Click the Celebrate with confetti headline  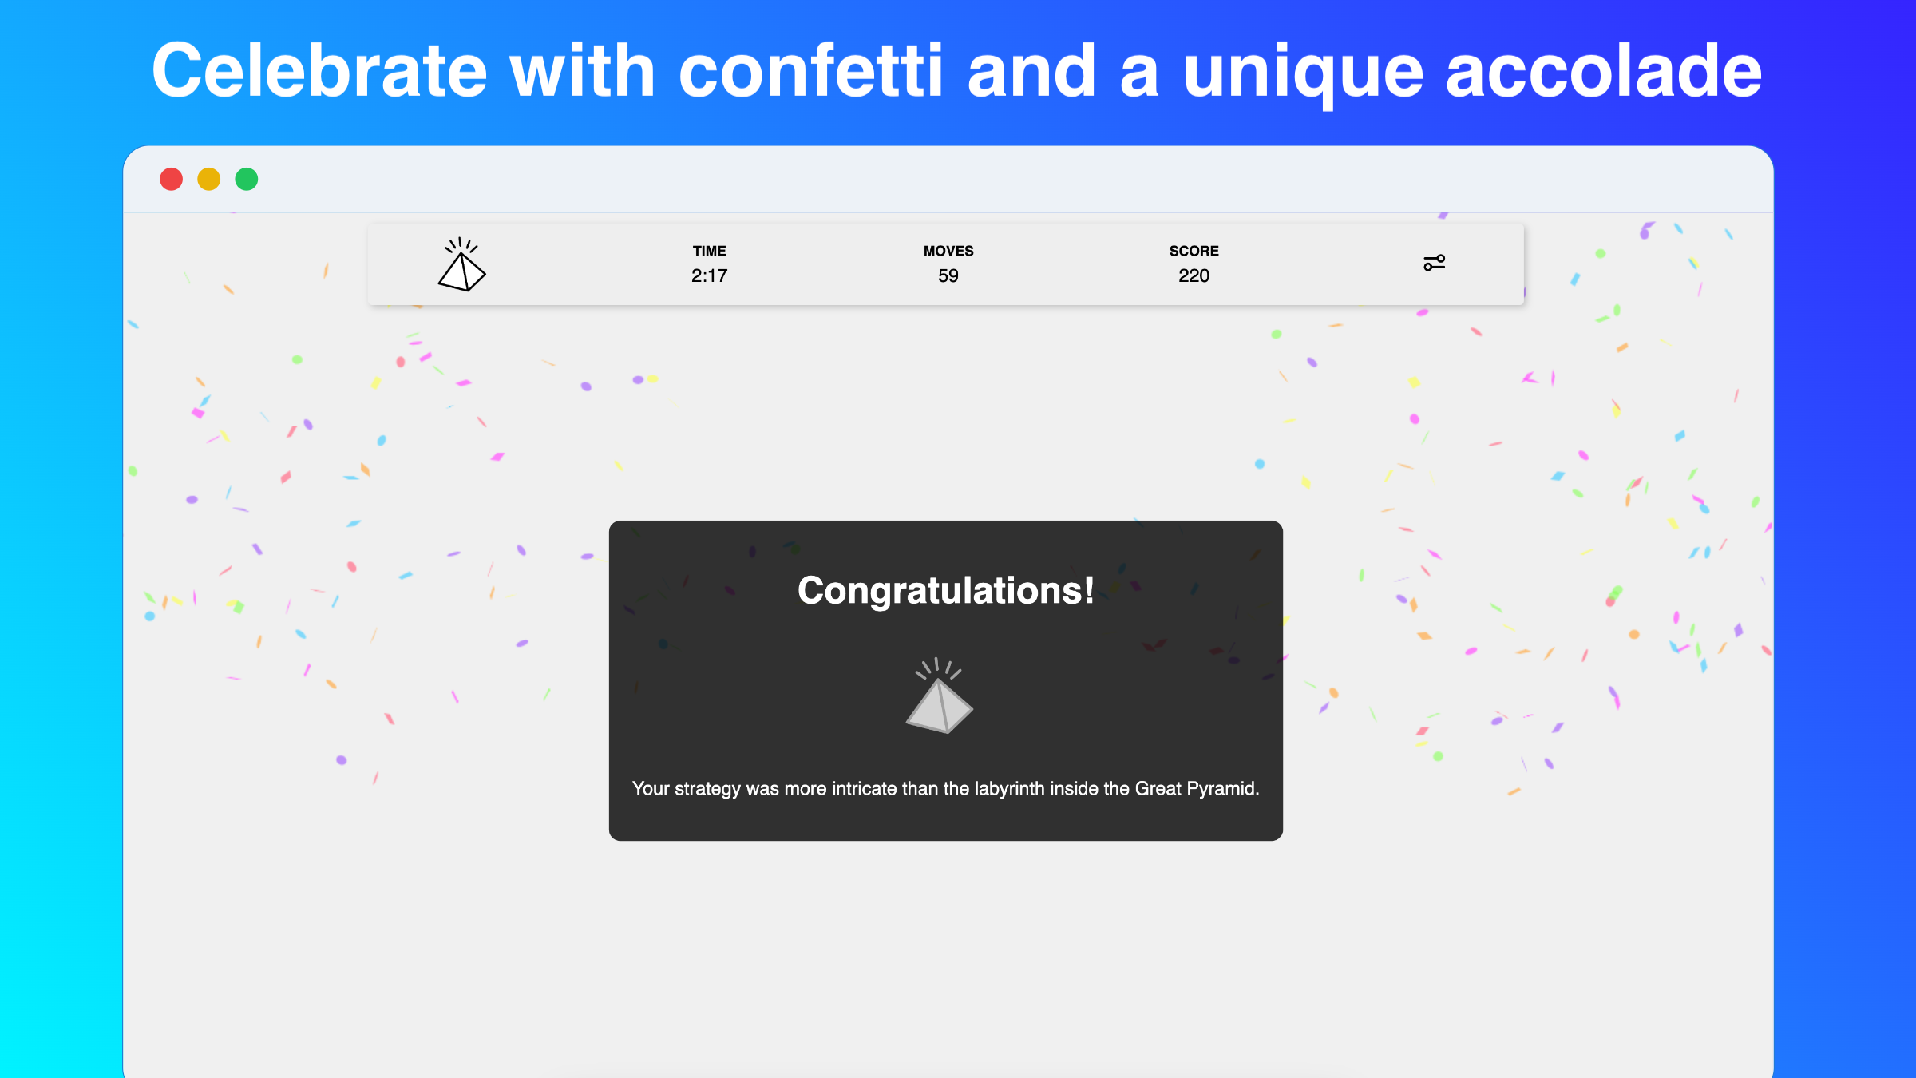tap(957, 72)
